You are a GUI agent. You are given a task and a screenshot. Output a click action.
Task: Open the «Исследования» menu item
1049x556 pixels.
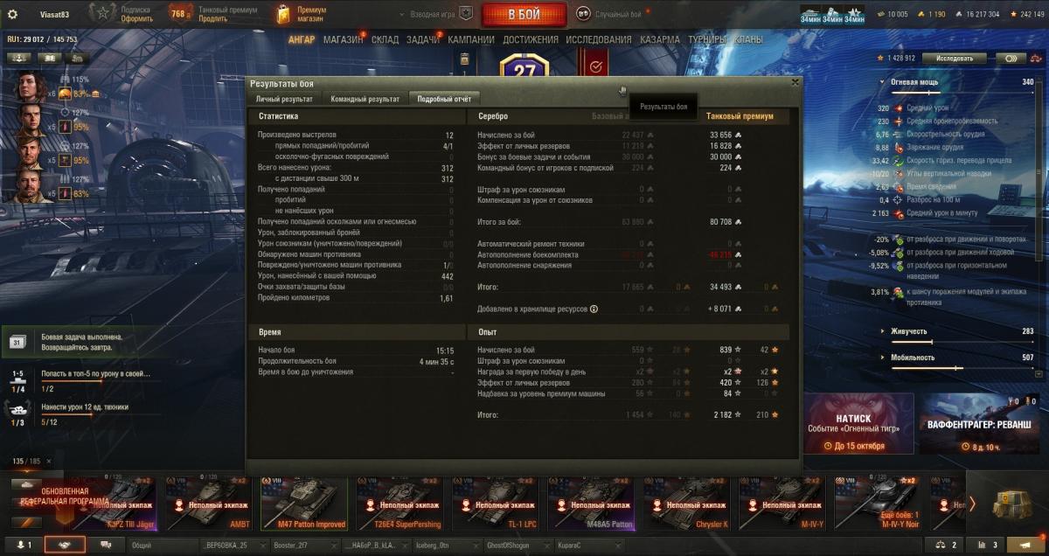click(598, 39)
